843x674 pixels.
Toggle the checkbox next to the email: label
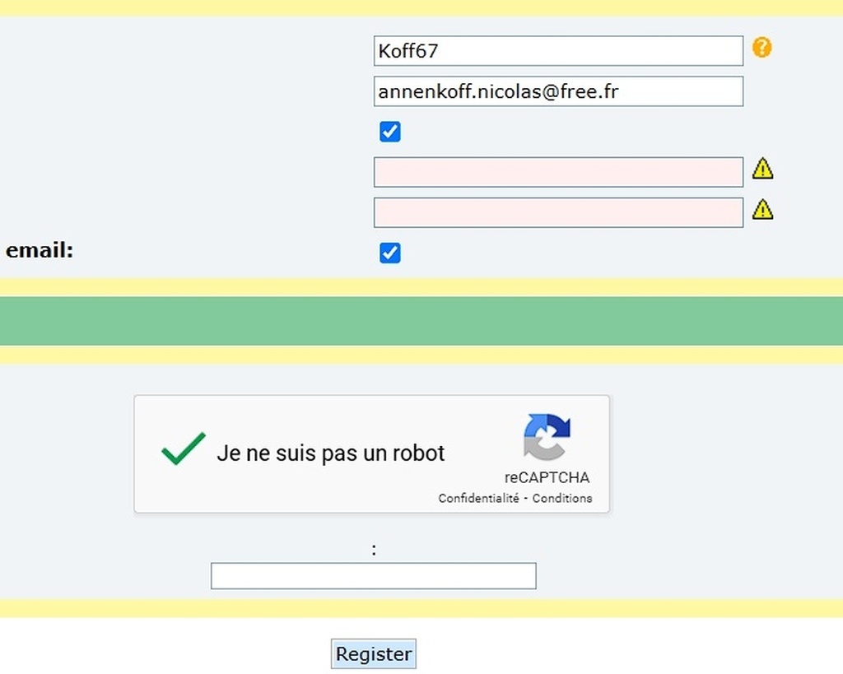(389, 253)
